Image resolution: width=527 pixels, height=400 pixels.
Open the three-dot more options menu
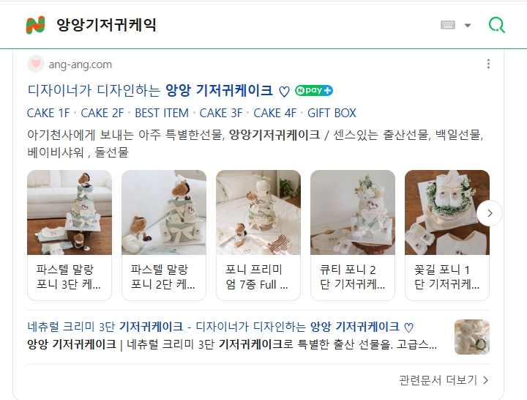click(488, 64)
